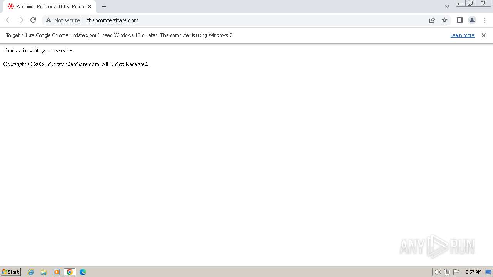The height and width of the screenshot is (277, 493).
Task: Close the Chrome window
Action: 483,3
